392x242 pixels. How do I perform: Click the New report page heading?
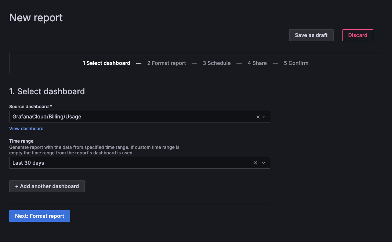36,18
